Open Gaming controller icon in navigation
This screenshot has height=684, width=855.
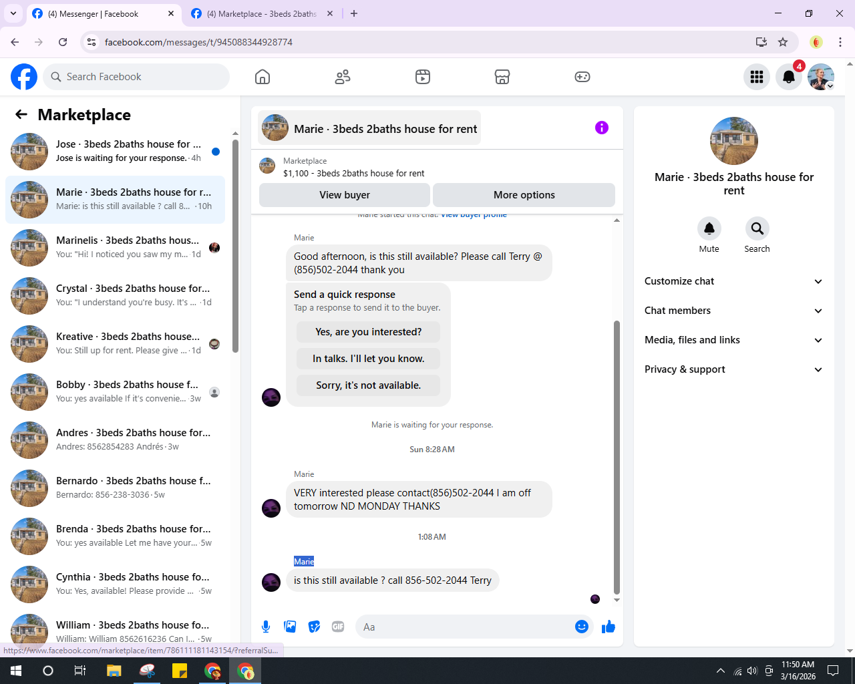pos(582,77)
